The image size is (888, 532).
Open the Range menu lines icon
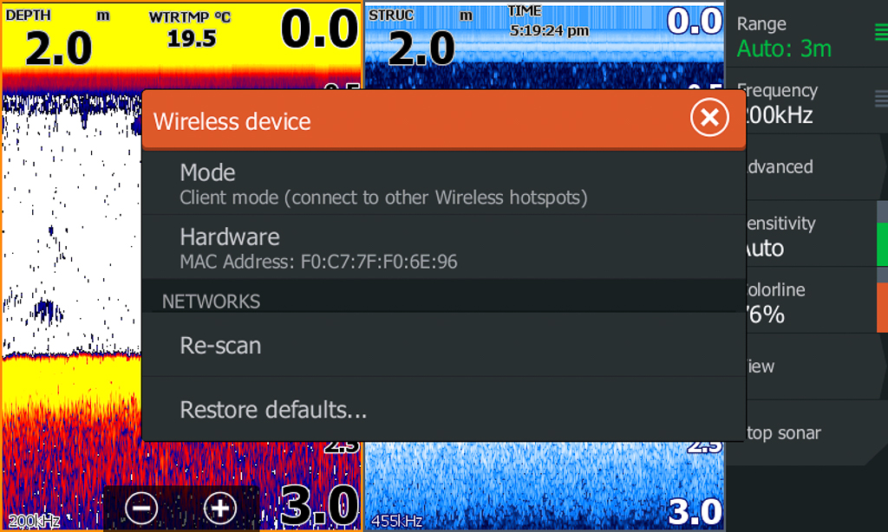click(881, 32)
